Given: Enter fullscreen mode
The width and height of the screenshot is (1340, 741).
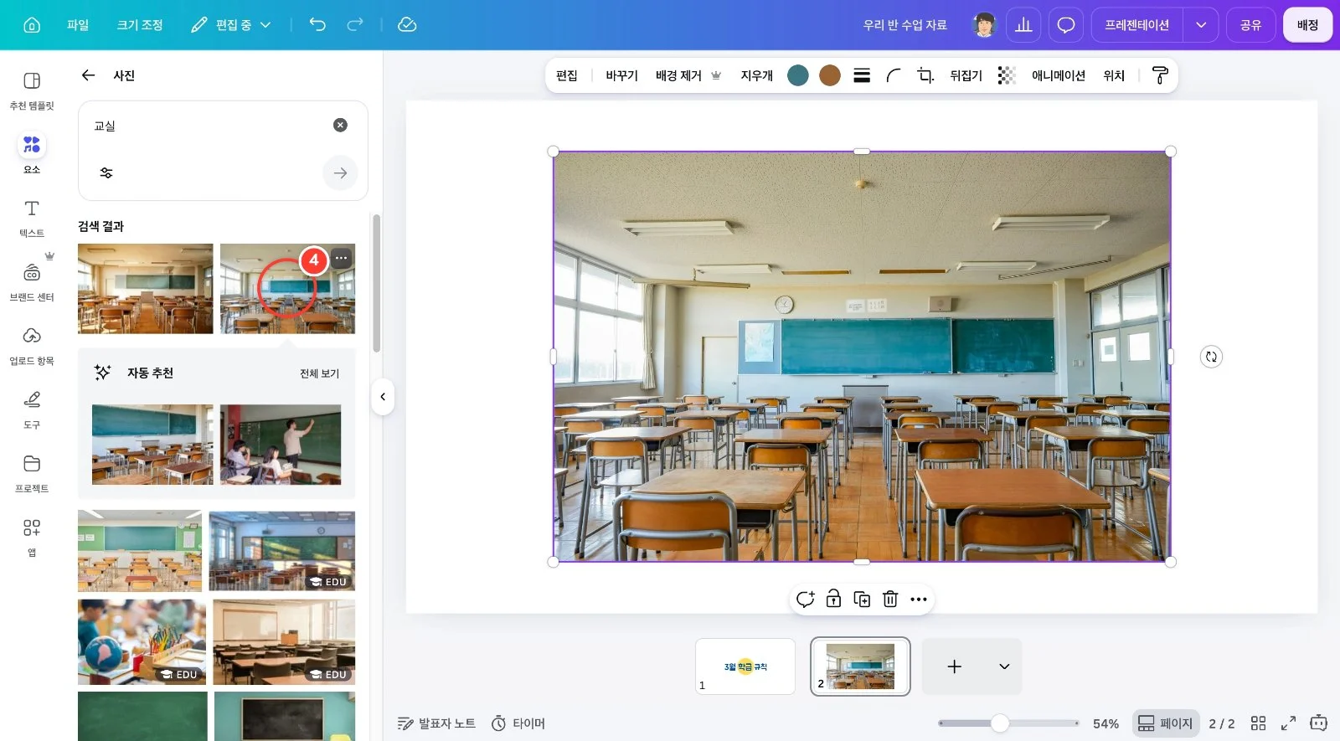Looking at the screenshot, I should click(1288, 723).
